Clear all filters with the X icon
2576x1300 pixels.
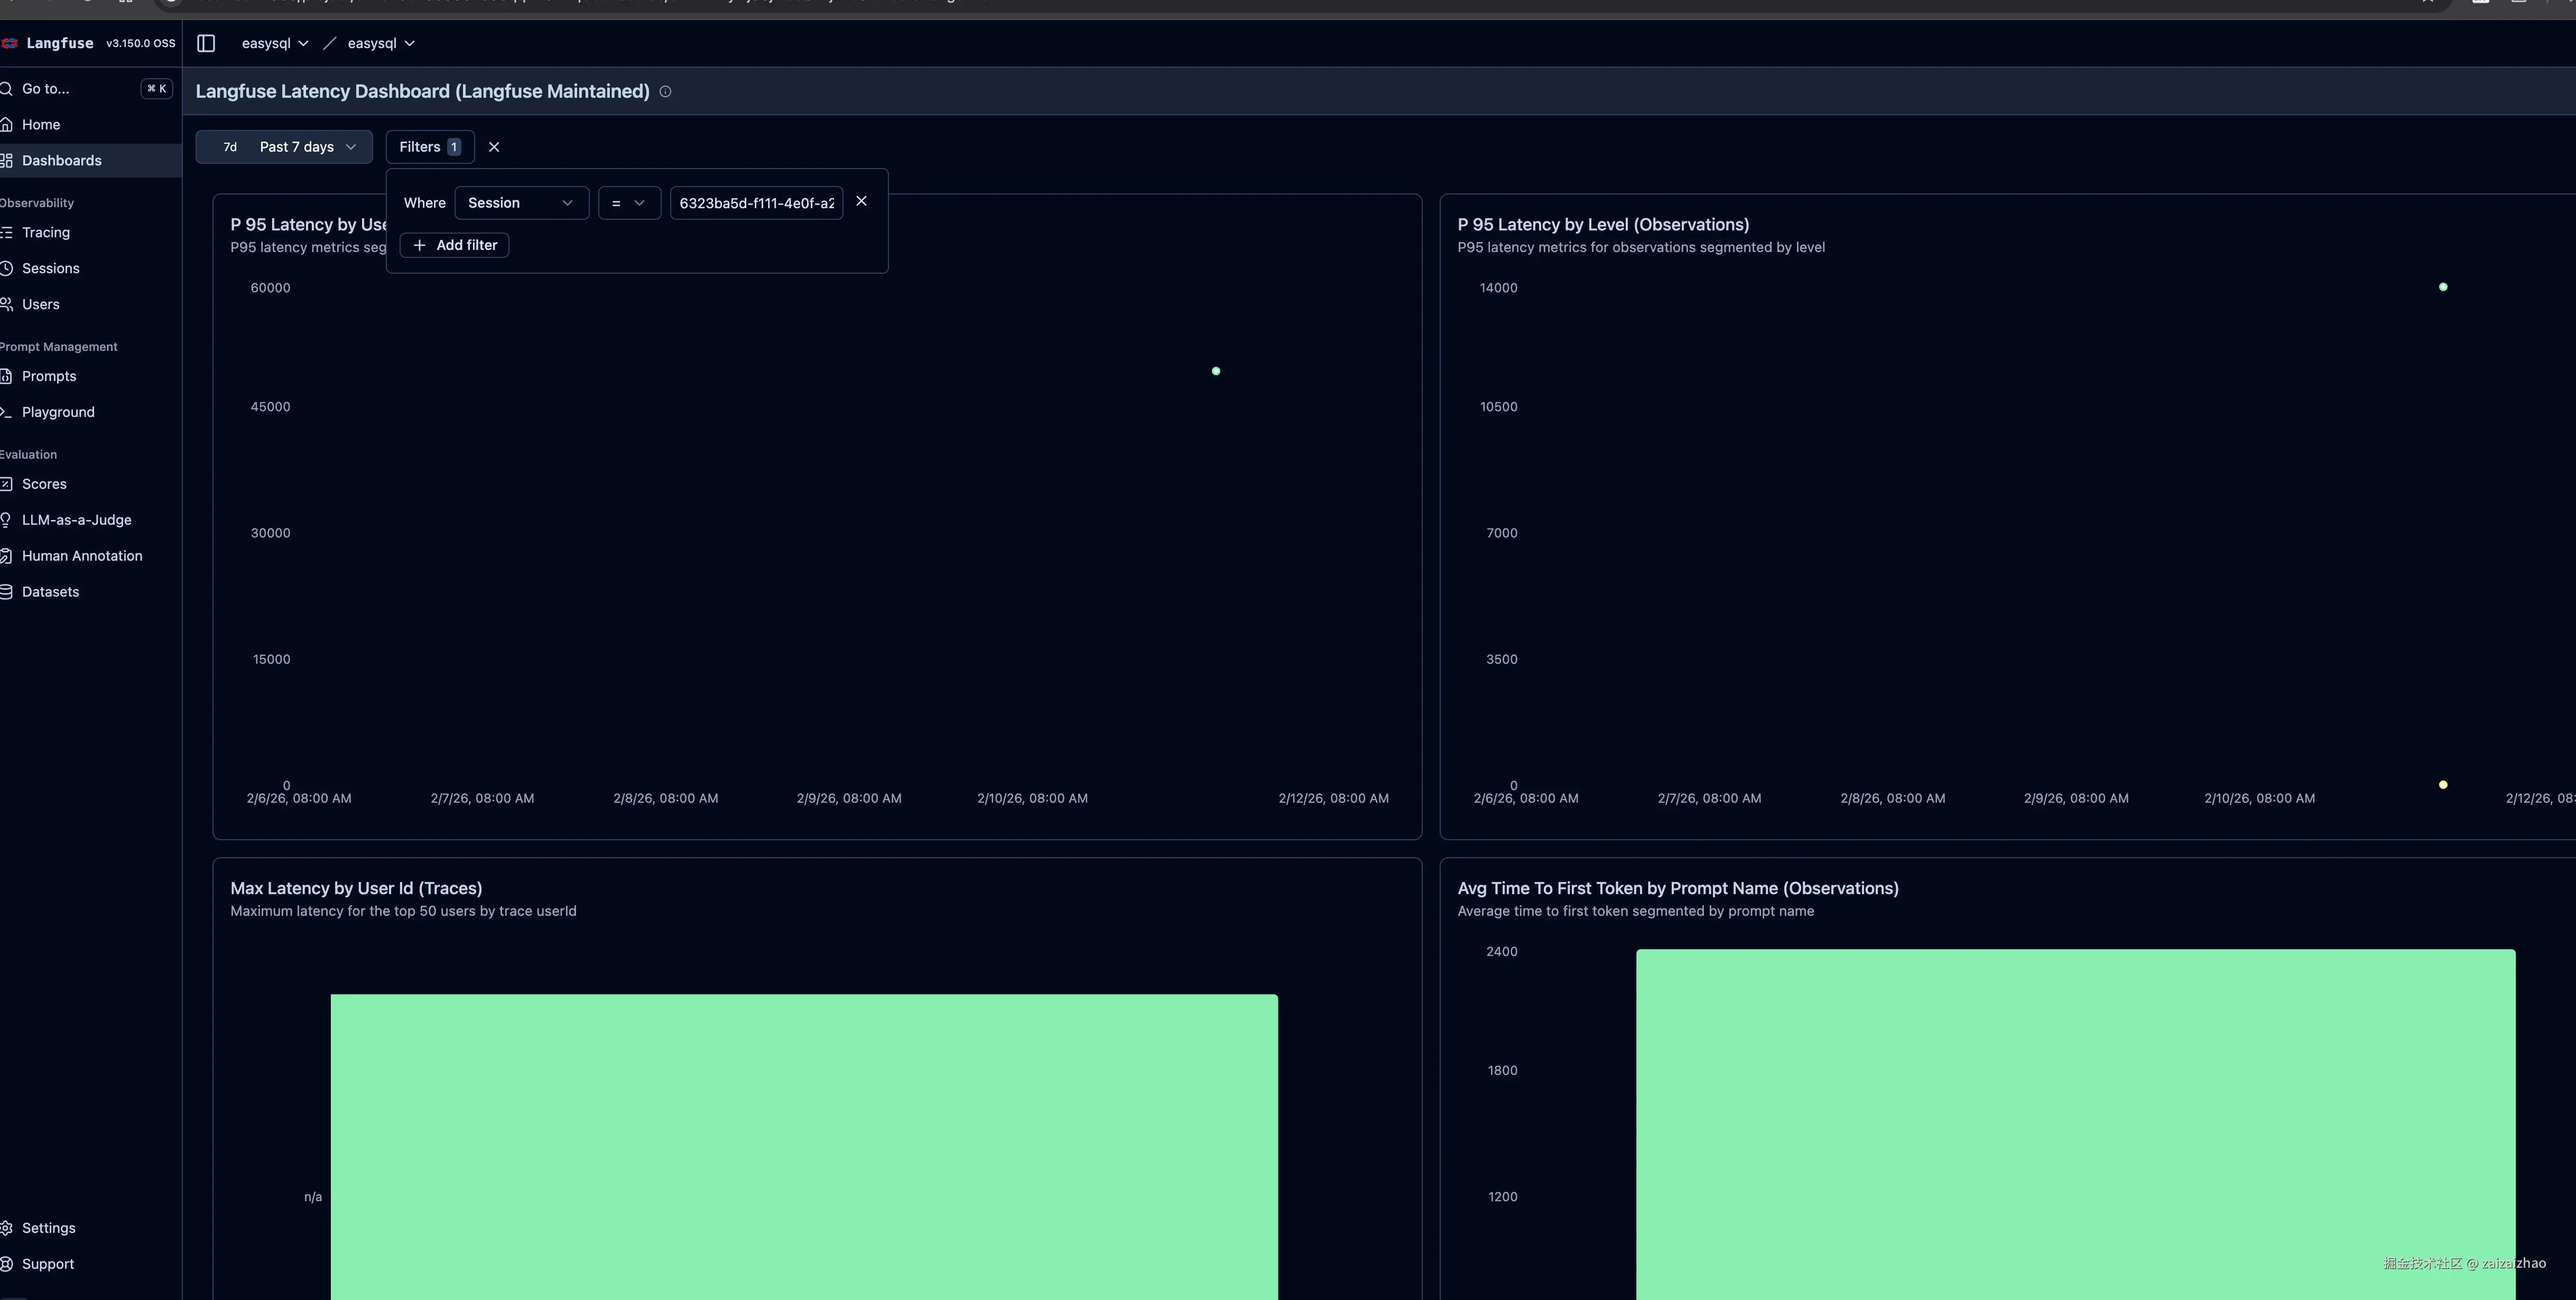click(x=494, y=147)
